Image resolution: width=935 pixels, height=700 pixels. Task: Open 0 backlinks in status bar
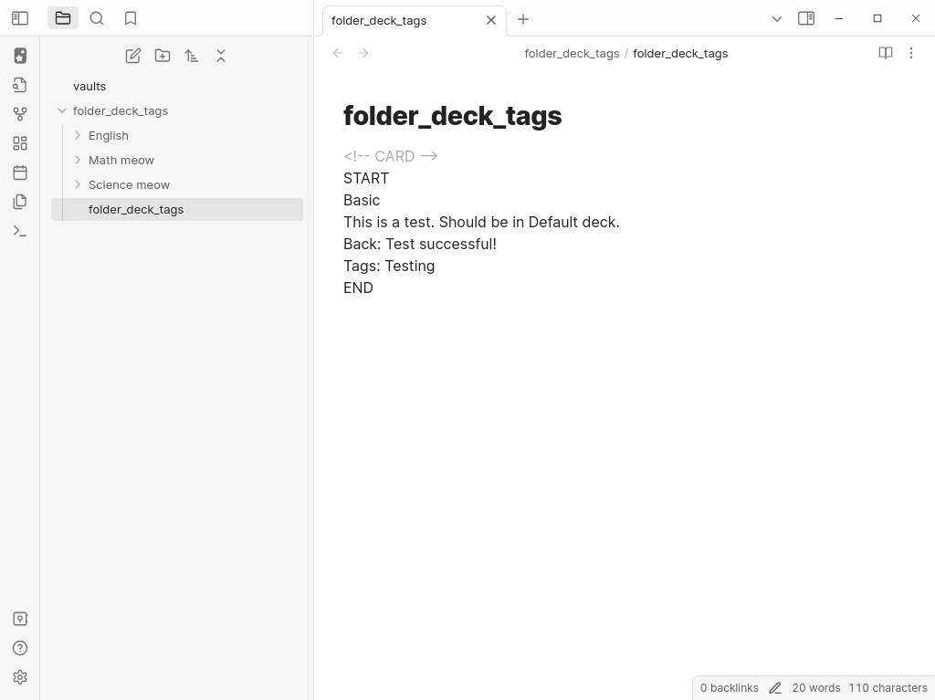click(730, 688)
